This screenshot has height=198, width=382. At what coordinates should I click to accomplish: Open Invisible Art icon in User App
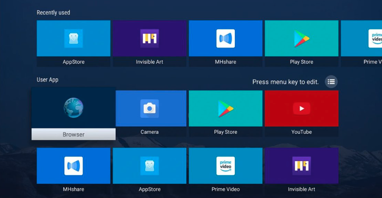(x=301, y=166)
